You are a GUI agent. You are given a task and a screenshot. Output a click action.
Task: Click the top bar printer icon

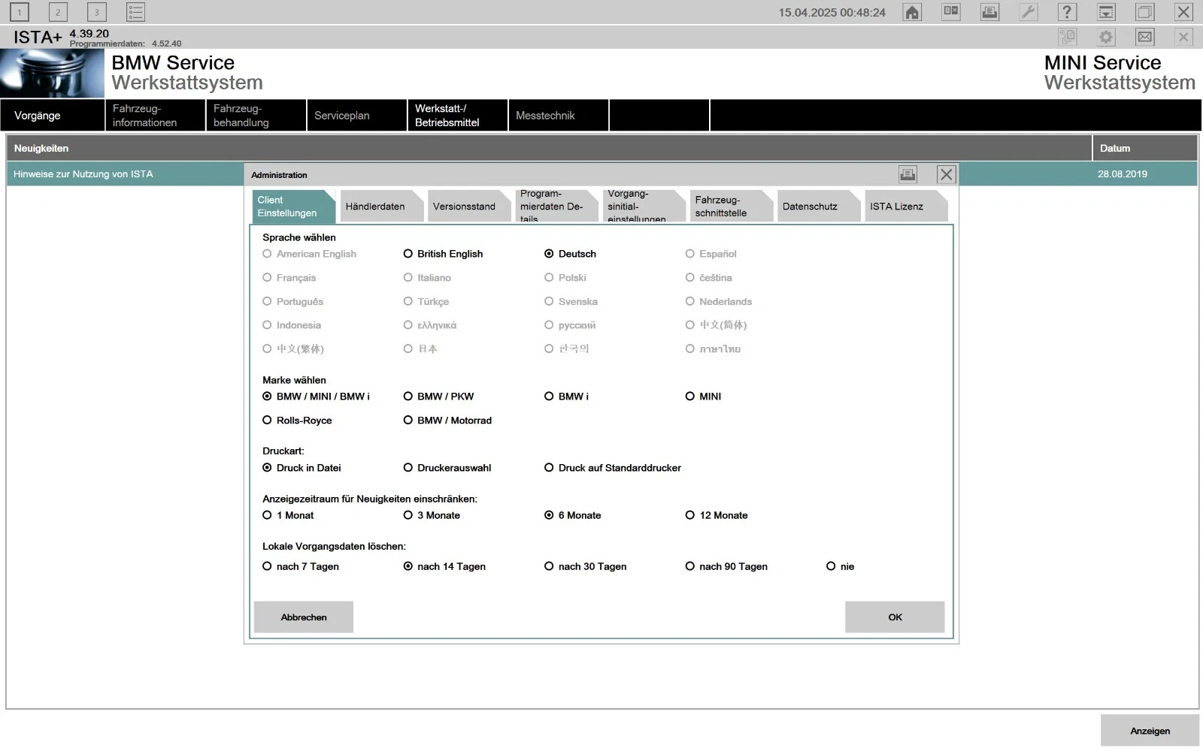tap(989, 12)
